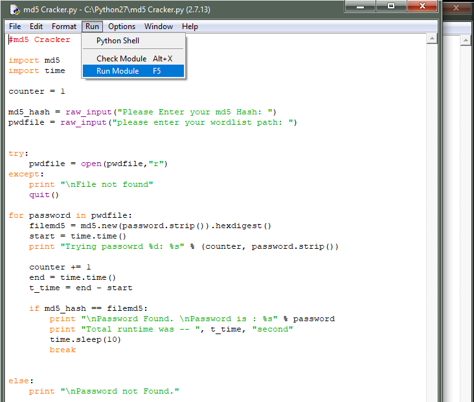Click the 'end = time.time()' line

coord(73,278)
